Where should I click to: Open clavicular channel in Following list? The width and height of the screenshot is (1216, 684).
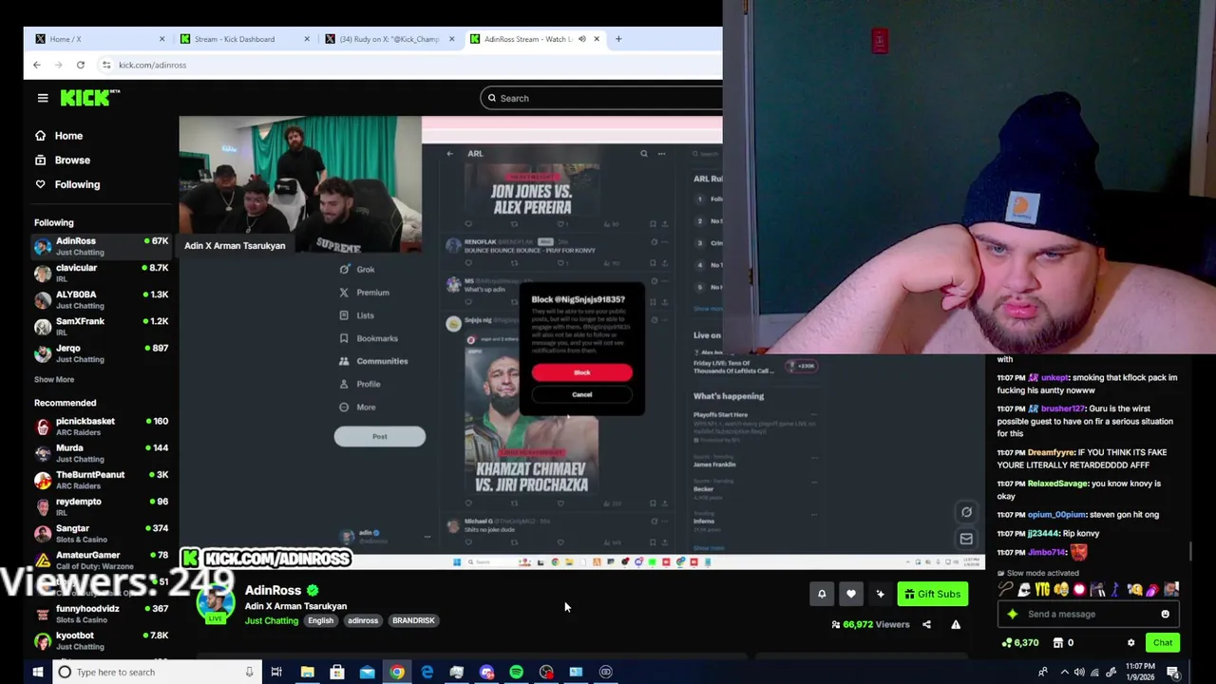(101, 273)
